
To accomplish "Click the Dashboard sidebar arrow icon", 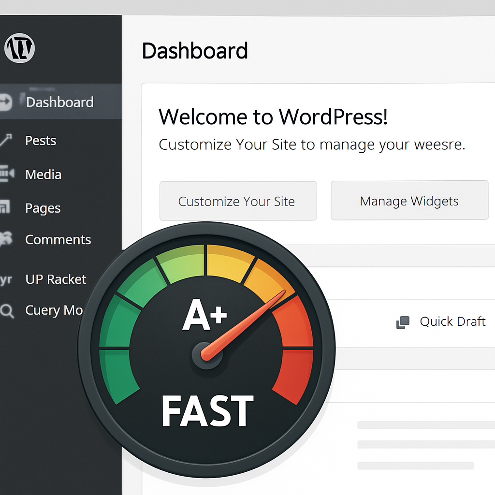I will [6, 102].
